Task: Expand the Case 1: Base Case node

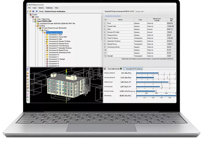Action: pyautogui.click(x=33, y=19)
